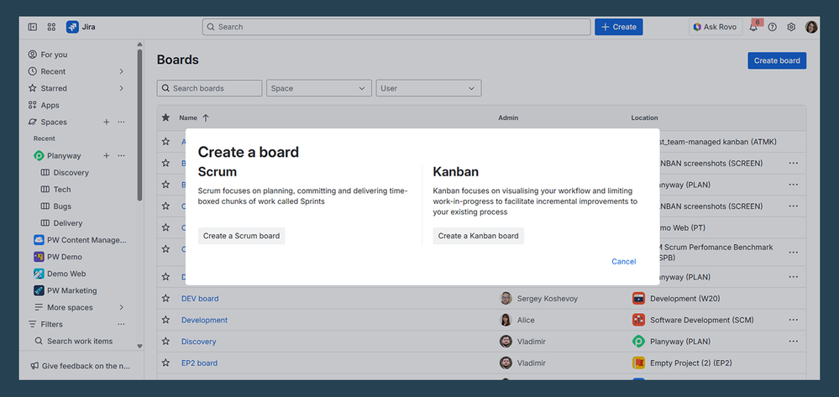
Task: Open the ellipsis menu next to Filters
Action: [x=122, y=324]
